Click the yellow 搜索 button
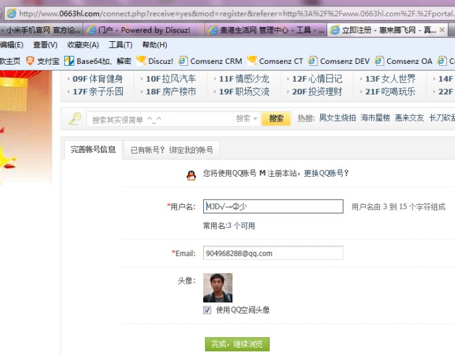The image size is (455, 355). 276,118
